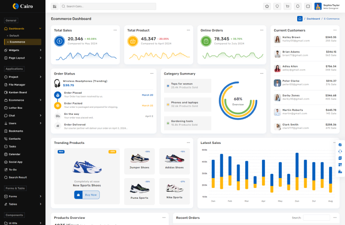The width and height of the screenshot is (345, 225).
Task: Click the headset support icon on right edge
Action: tap(340, 151)
